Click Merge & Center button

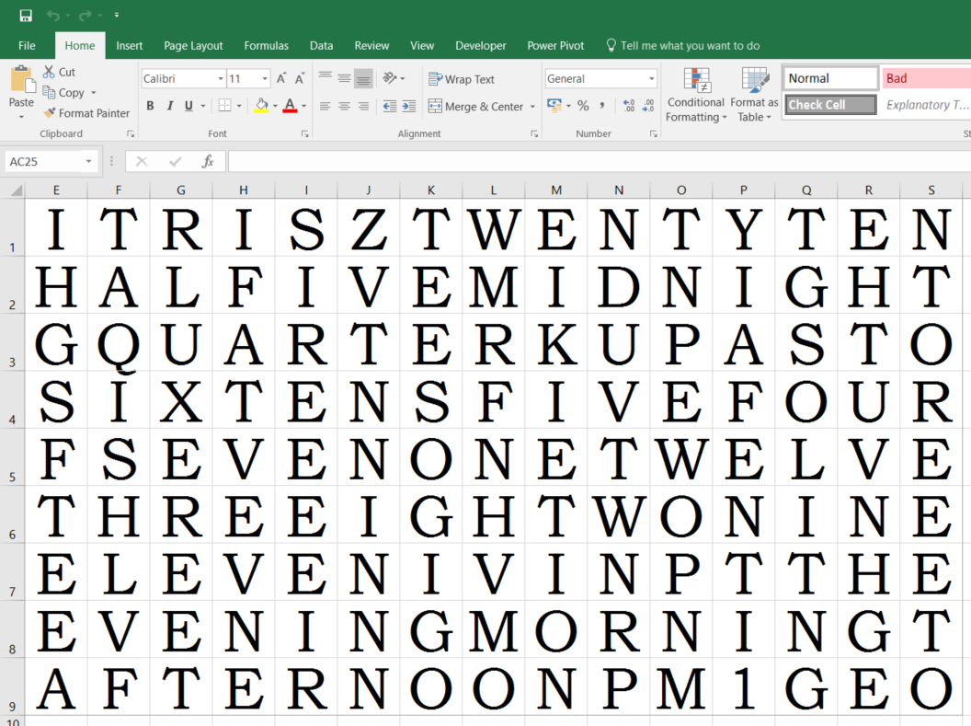[x=475, y=107]
